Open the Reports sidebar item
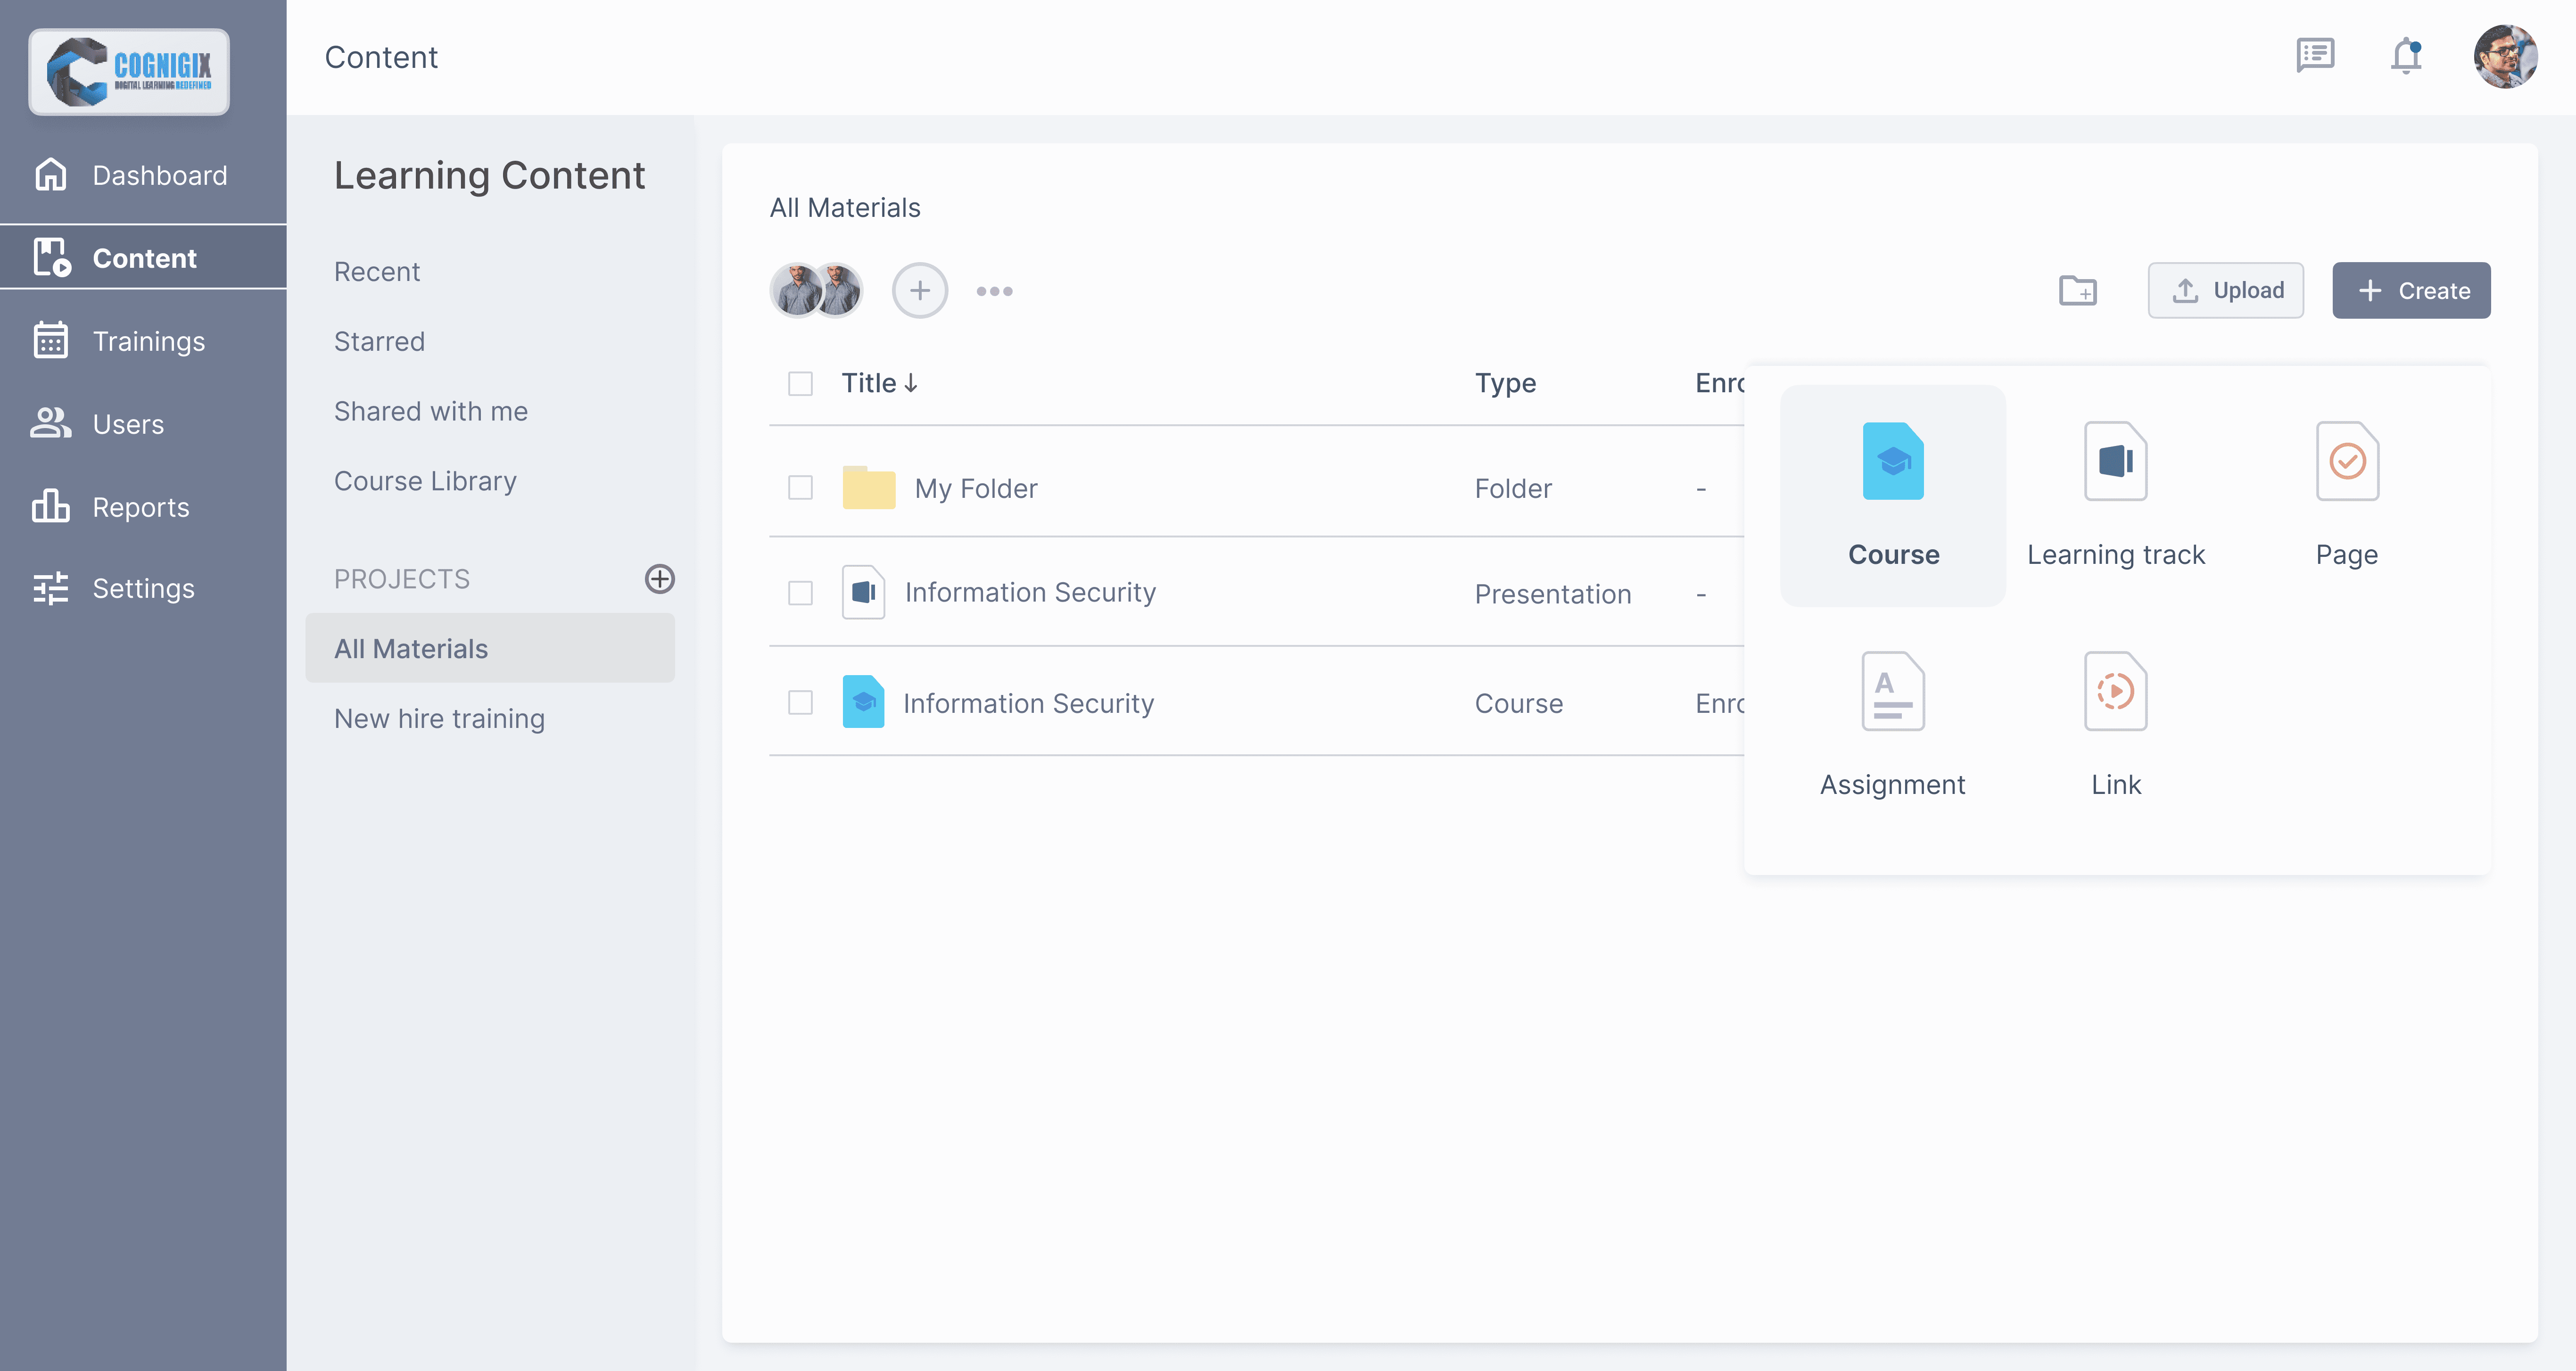The height and width of the screenshot is (1371, 2576). [x=140, y=507]
